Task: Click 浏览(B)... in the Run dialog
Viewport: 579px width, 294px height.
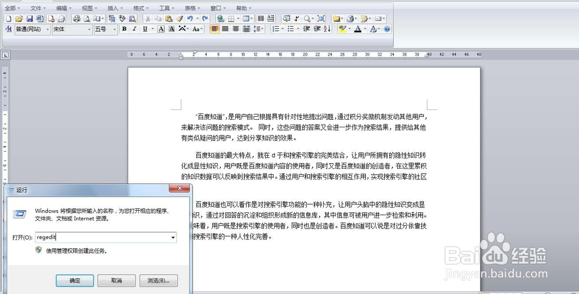Action: [x=159, y=281]
